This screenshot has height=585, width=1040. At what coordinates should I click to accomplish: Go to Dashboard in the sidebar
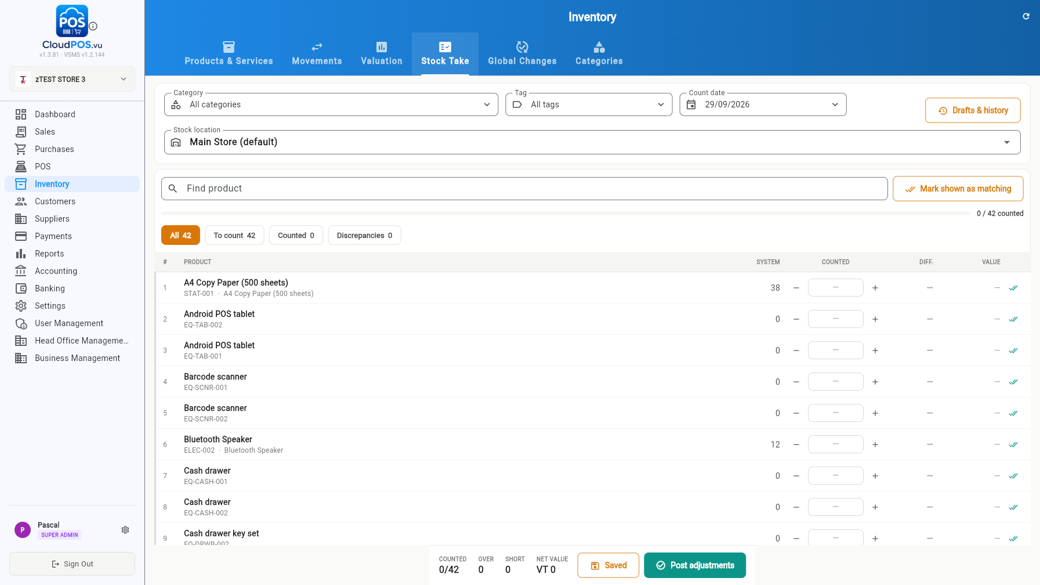72,114
